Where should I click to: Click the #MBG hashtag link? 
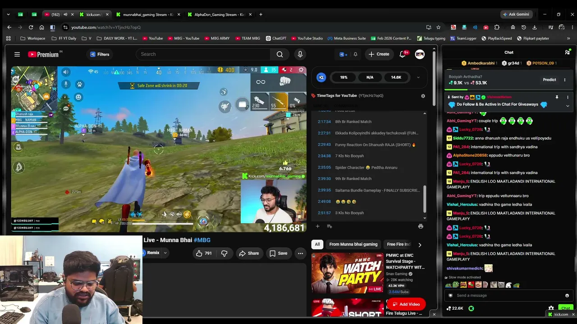(x=202, y=240)
